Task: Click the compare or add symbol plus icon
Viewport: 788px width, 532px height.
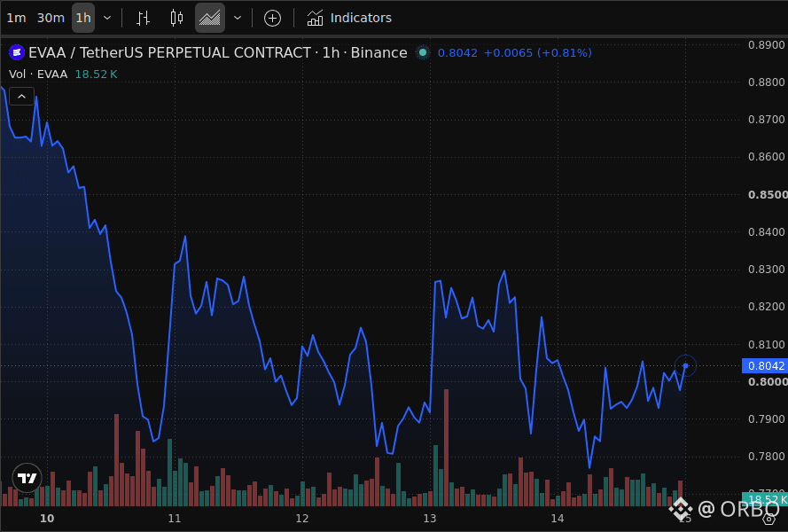Action: pyautogui.click(x=272, y=19)
